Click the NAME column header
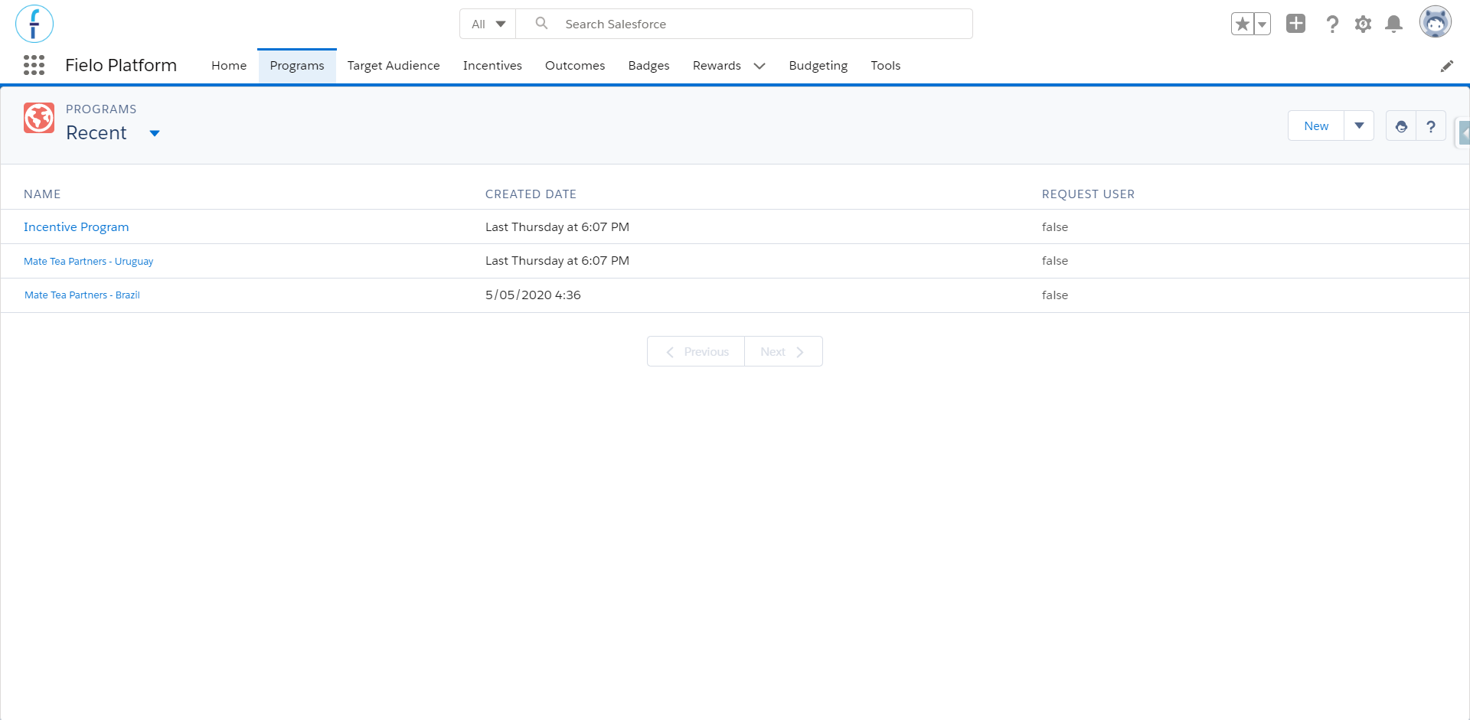The height and width of the screenshot is (720, 1470). (x=42, y=194)
